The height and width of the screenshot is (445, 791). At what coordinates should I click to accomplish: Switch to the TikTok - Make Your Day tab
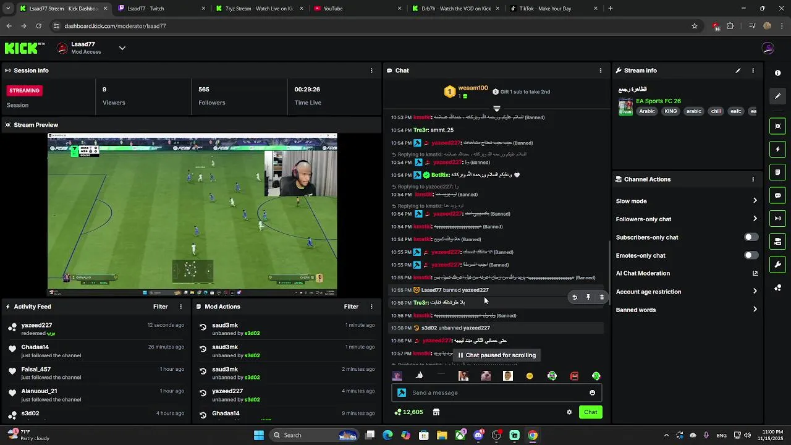click(x=554, y=9)
